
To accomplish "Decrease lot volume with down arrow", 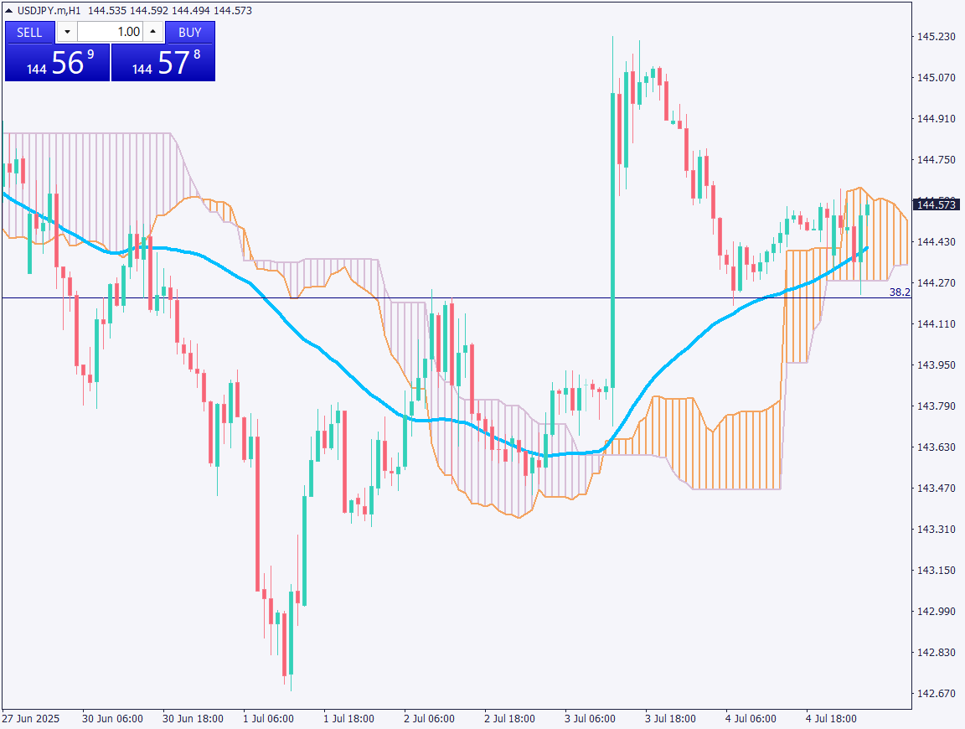I will tap(66, 32).
